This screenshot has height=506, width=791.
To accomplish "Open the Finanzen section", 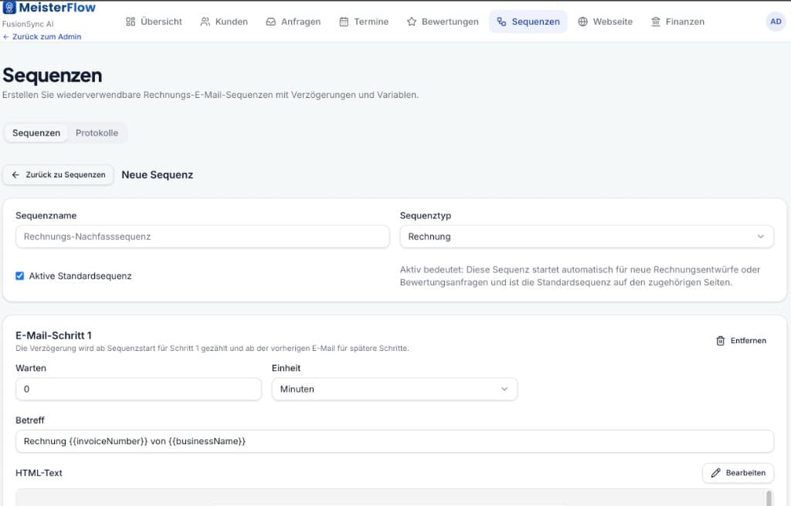I will pyautogui.click(x=677, y=22).
